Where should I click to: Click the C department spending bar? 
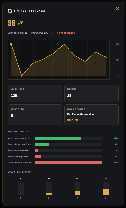coord(78,188)
